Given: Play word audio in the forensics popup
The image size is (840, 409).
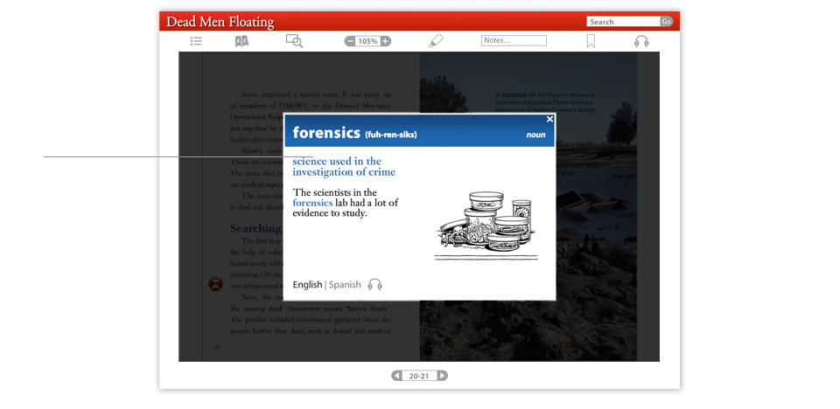Looking at the screenshot, I should (375, 285).
